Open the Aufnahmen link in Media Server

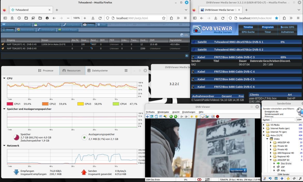pyautogui.click(x=287, y=32)
